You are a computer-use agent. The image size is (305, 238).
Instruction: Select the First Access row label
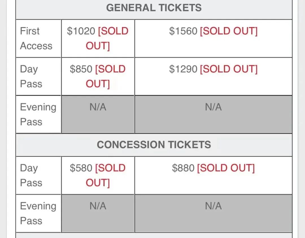point(36,38)
